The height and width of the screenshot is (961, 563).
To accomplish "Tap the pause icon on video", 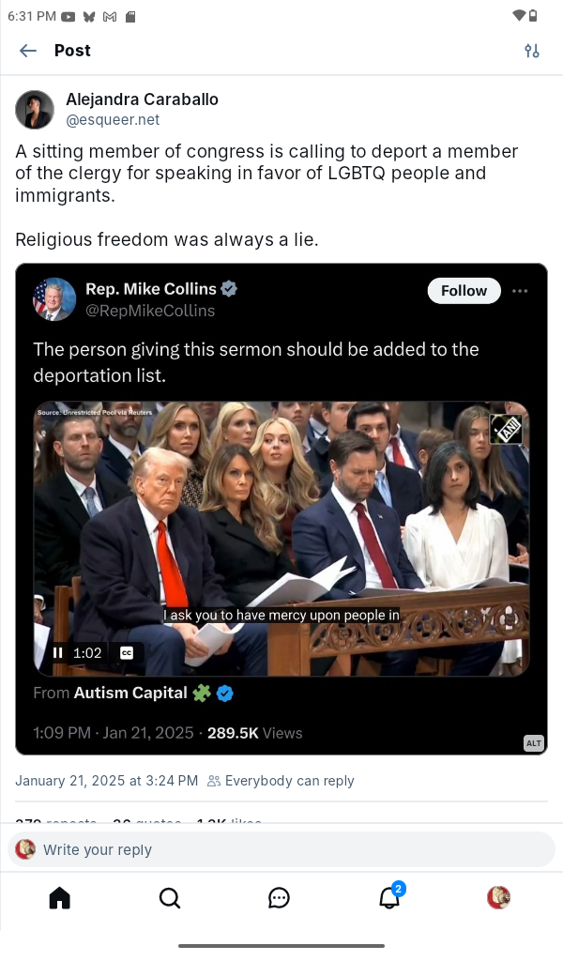I will [x=57, y=653].
